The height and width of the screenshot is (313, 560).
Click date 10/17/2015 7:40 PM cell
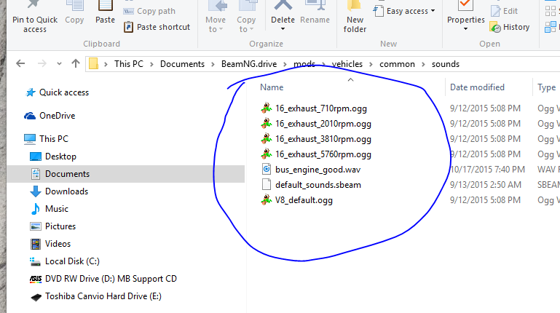point(487,170)
